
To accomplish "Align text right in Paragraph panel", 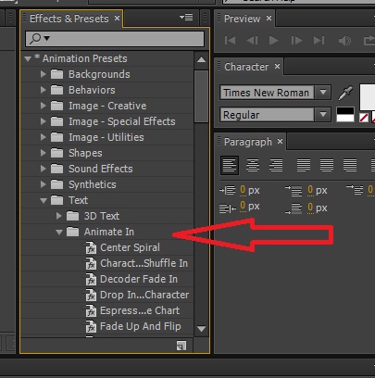I will click(x=276, y=165).
